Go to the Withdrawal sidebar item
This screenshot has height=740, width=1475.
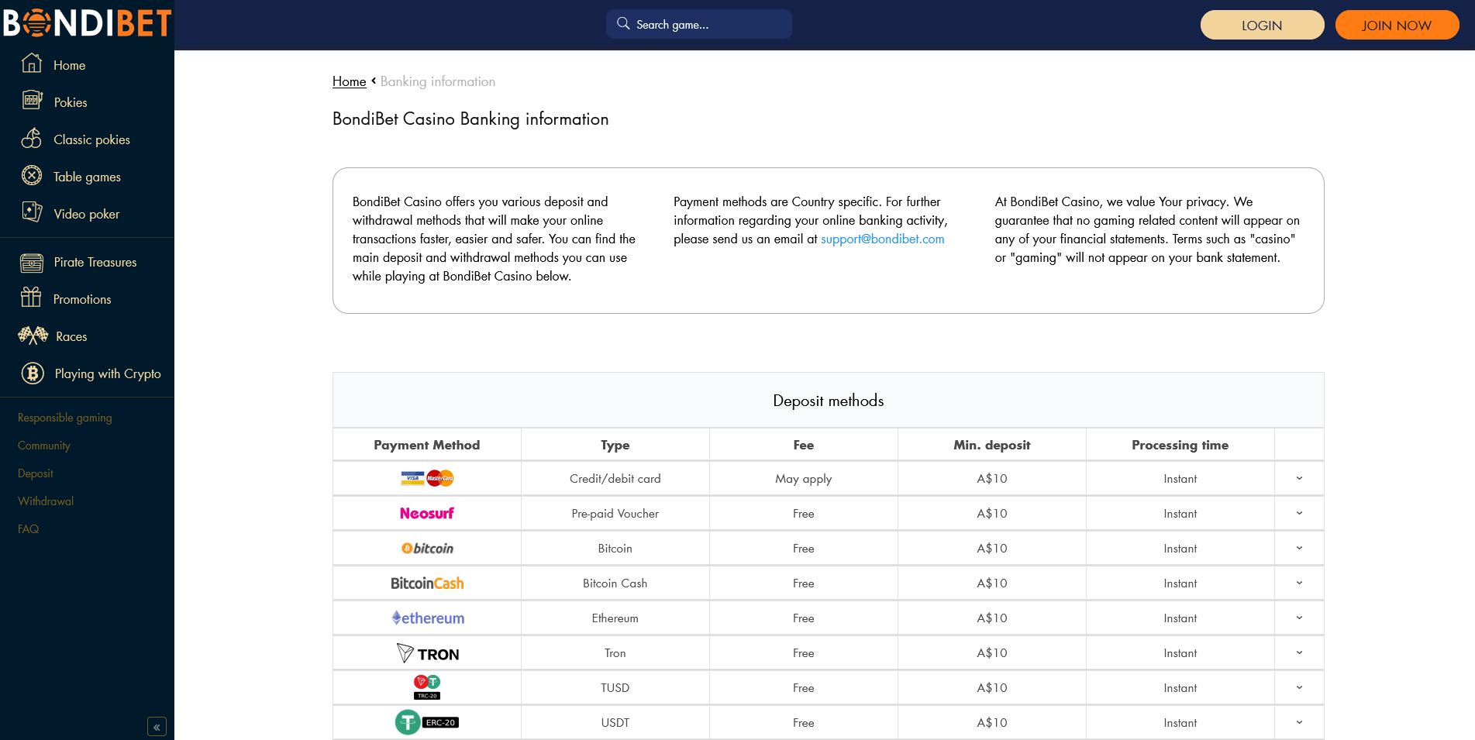point(46,501)
